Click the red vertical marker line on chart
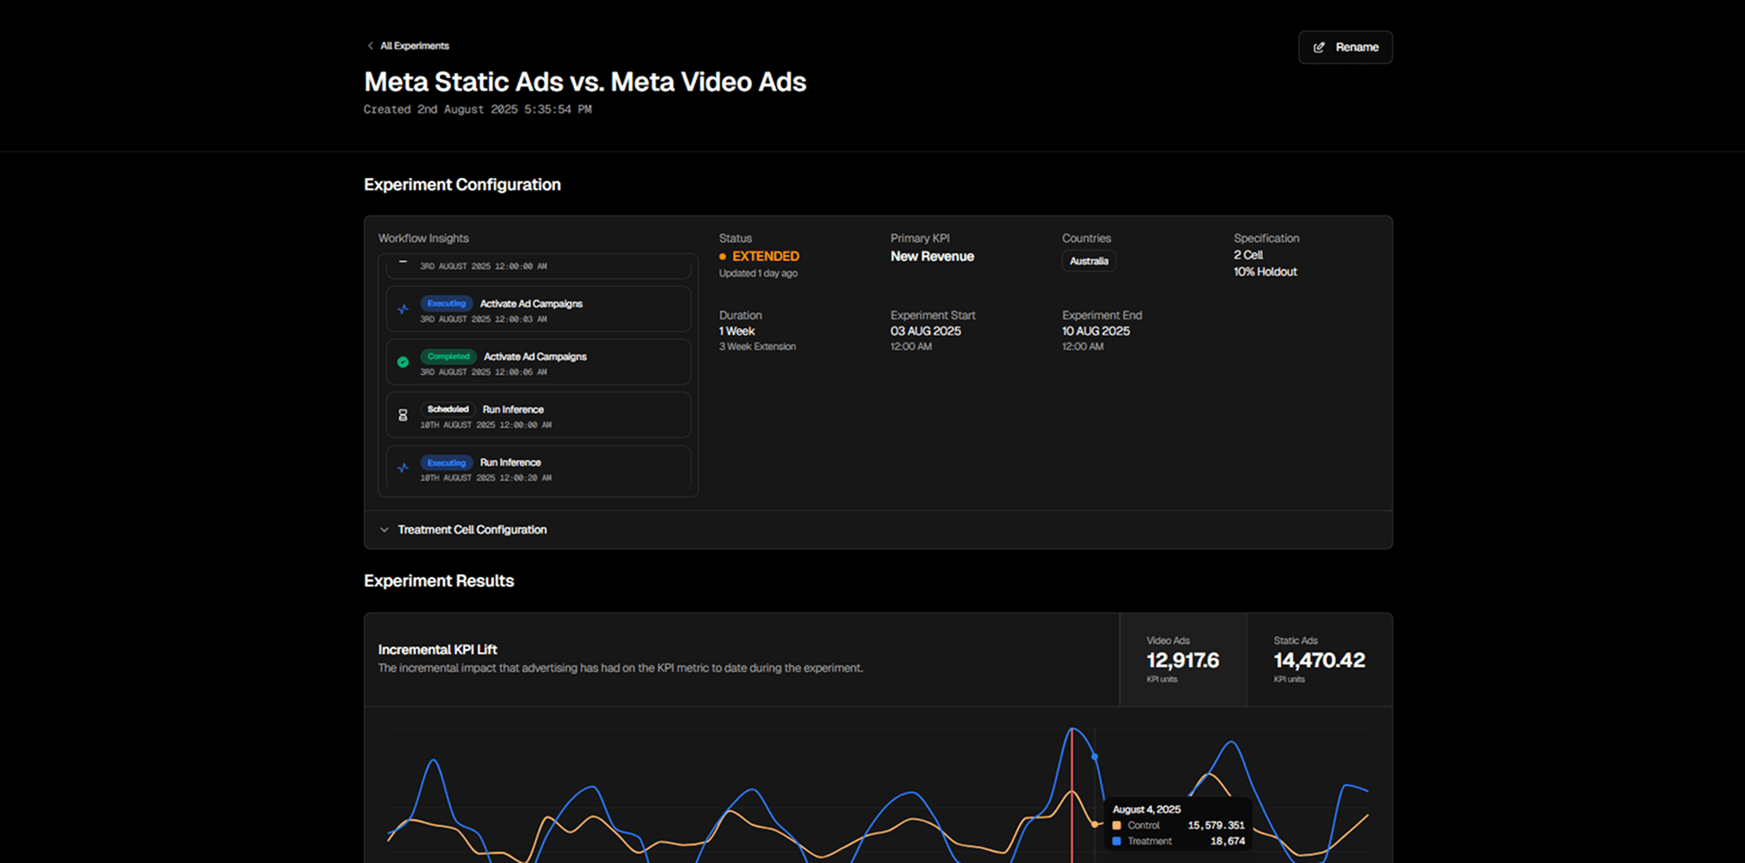1745x863 pixels. (1072, 796)
